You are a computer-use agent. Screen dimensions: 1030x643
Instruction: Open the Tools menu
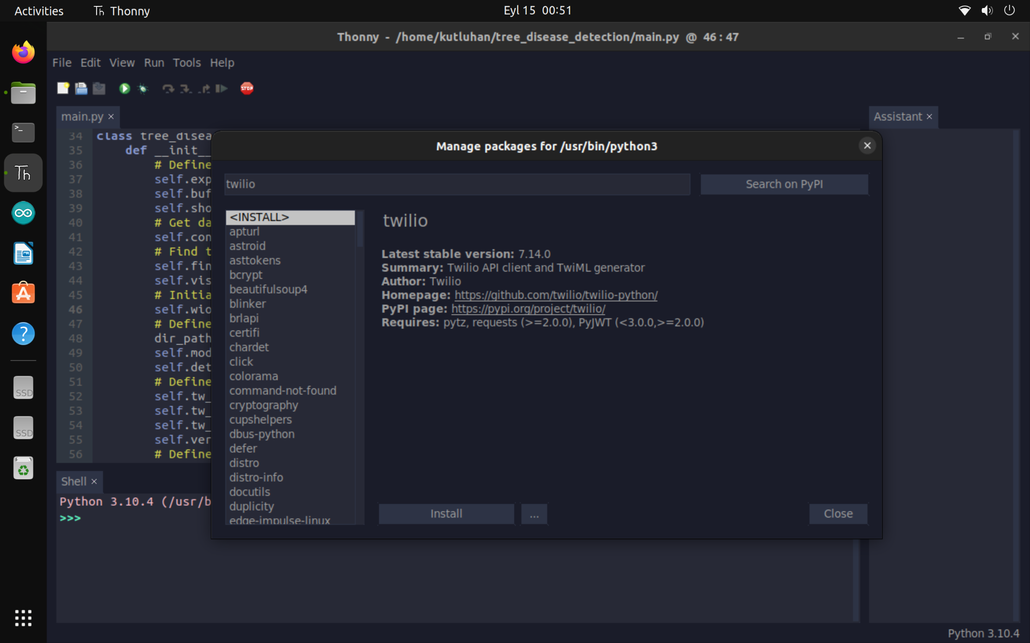(x=187, y=63)
